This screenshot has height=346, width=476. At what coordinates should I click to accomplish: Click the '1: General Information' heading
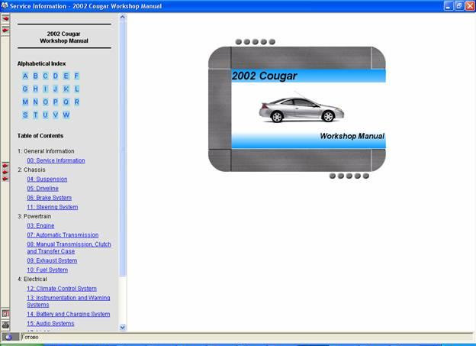tap(46, 151)
